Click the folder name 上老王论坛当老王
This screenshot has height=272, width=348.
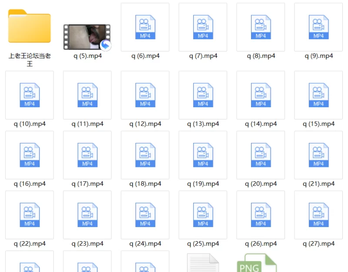tap(30, 60)
